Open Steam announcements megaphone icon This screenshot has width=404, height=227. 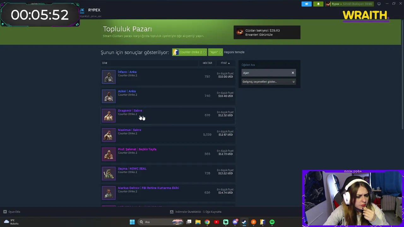[306, 4]
